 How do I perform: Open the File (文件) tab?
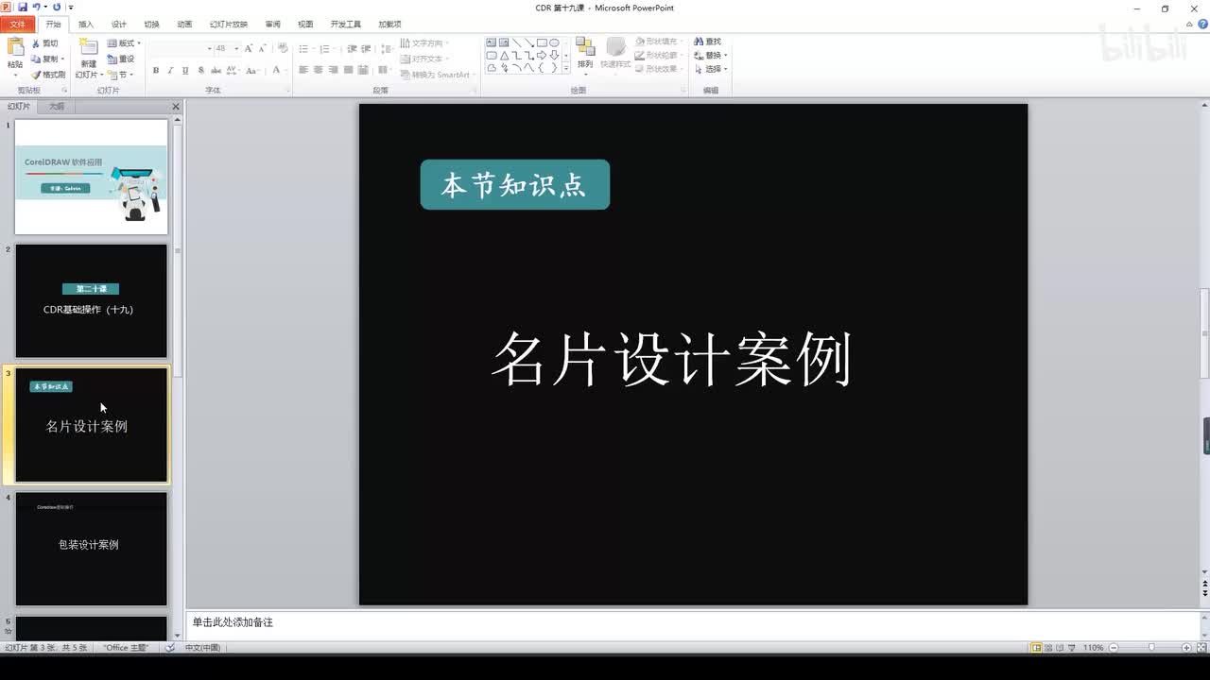point(18,24)
